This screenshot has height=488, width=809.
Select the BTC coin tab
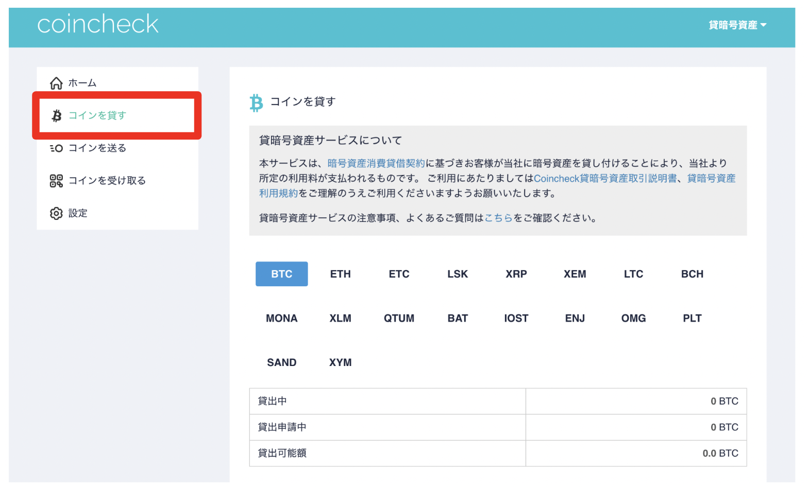tap(282, 274)
